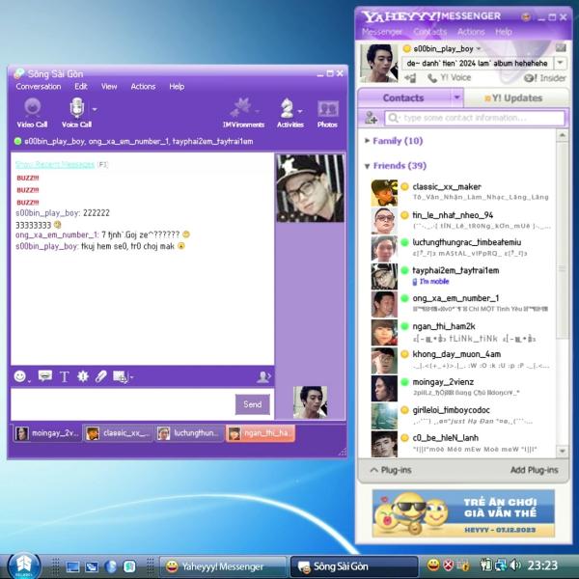Open Y! Insider button

point(545,78)
